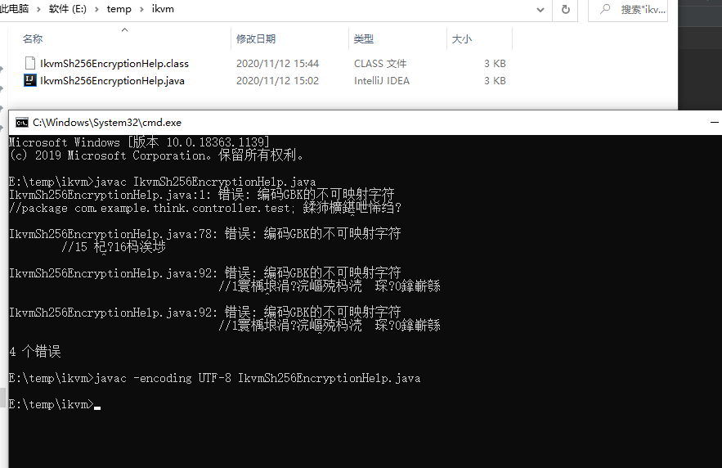The image size is (722, 468).
Task: Sort by 类型 column header
Action: [364, 39]
